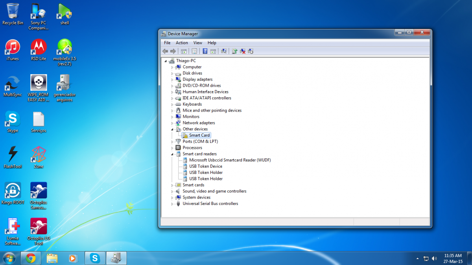Select the Sony PC Companion shortcut
Image resolution: width=472 pixels, height=265 pixels.
pyautogui.click(x=39, y=17)
